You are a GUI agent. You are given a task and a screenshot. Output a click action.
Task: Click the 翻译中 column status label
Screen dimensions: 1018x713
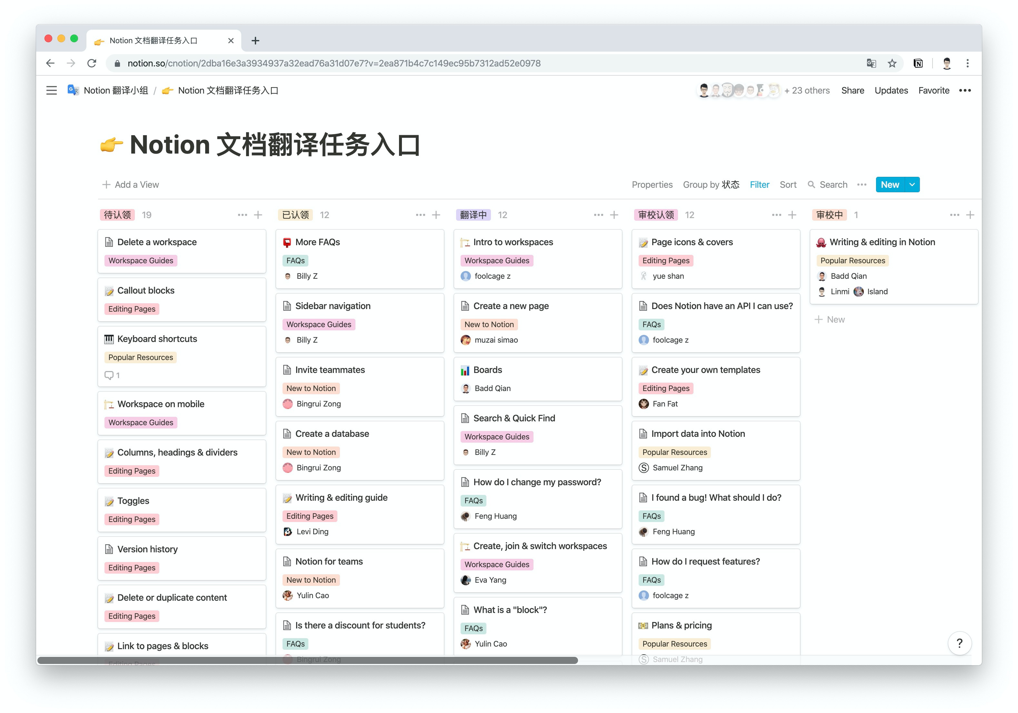click(x=473, y=215)
